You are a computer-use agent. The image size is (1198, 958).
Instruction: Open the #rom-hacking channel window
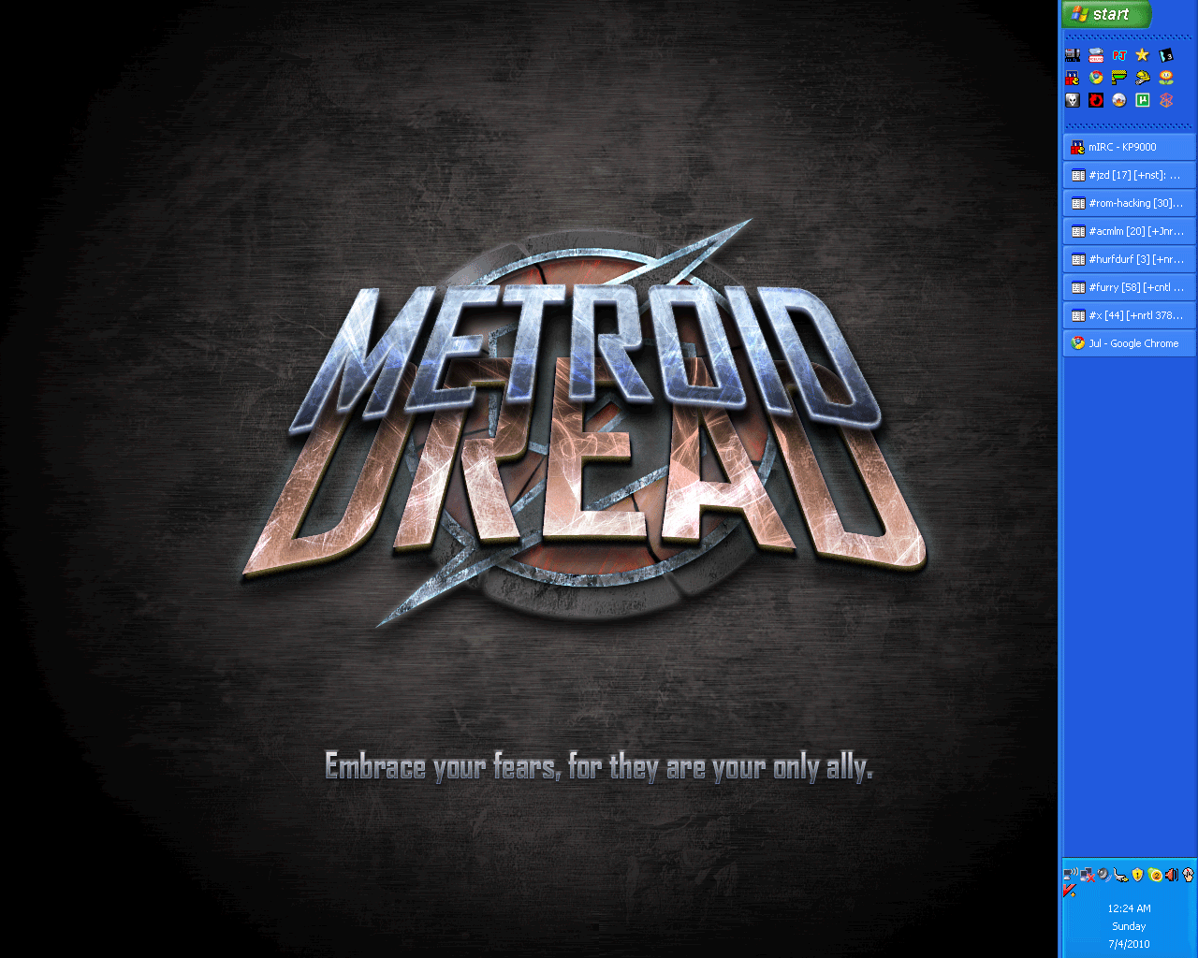1130,203
